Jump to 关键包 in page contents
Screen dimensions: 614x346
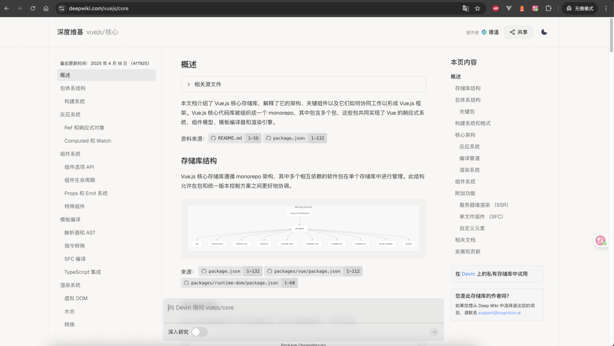coord(467,111)
